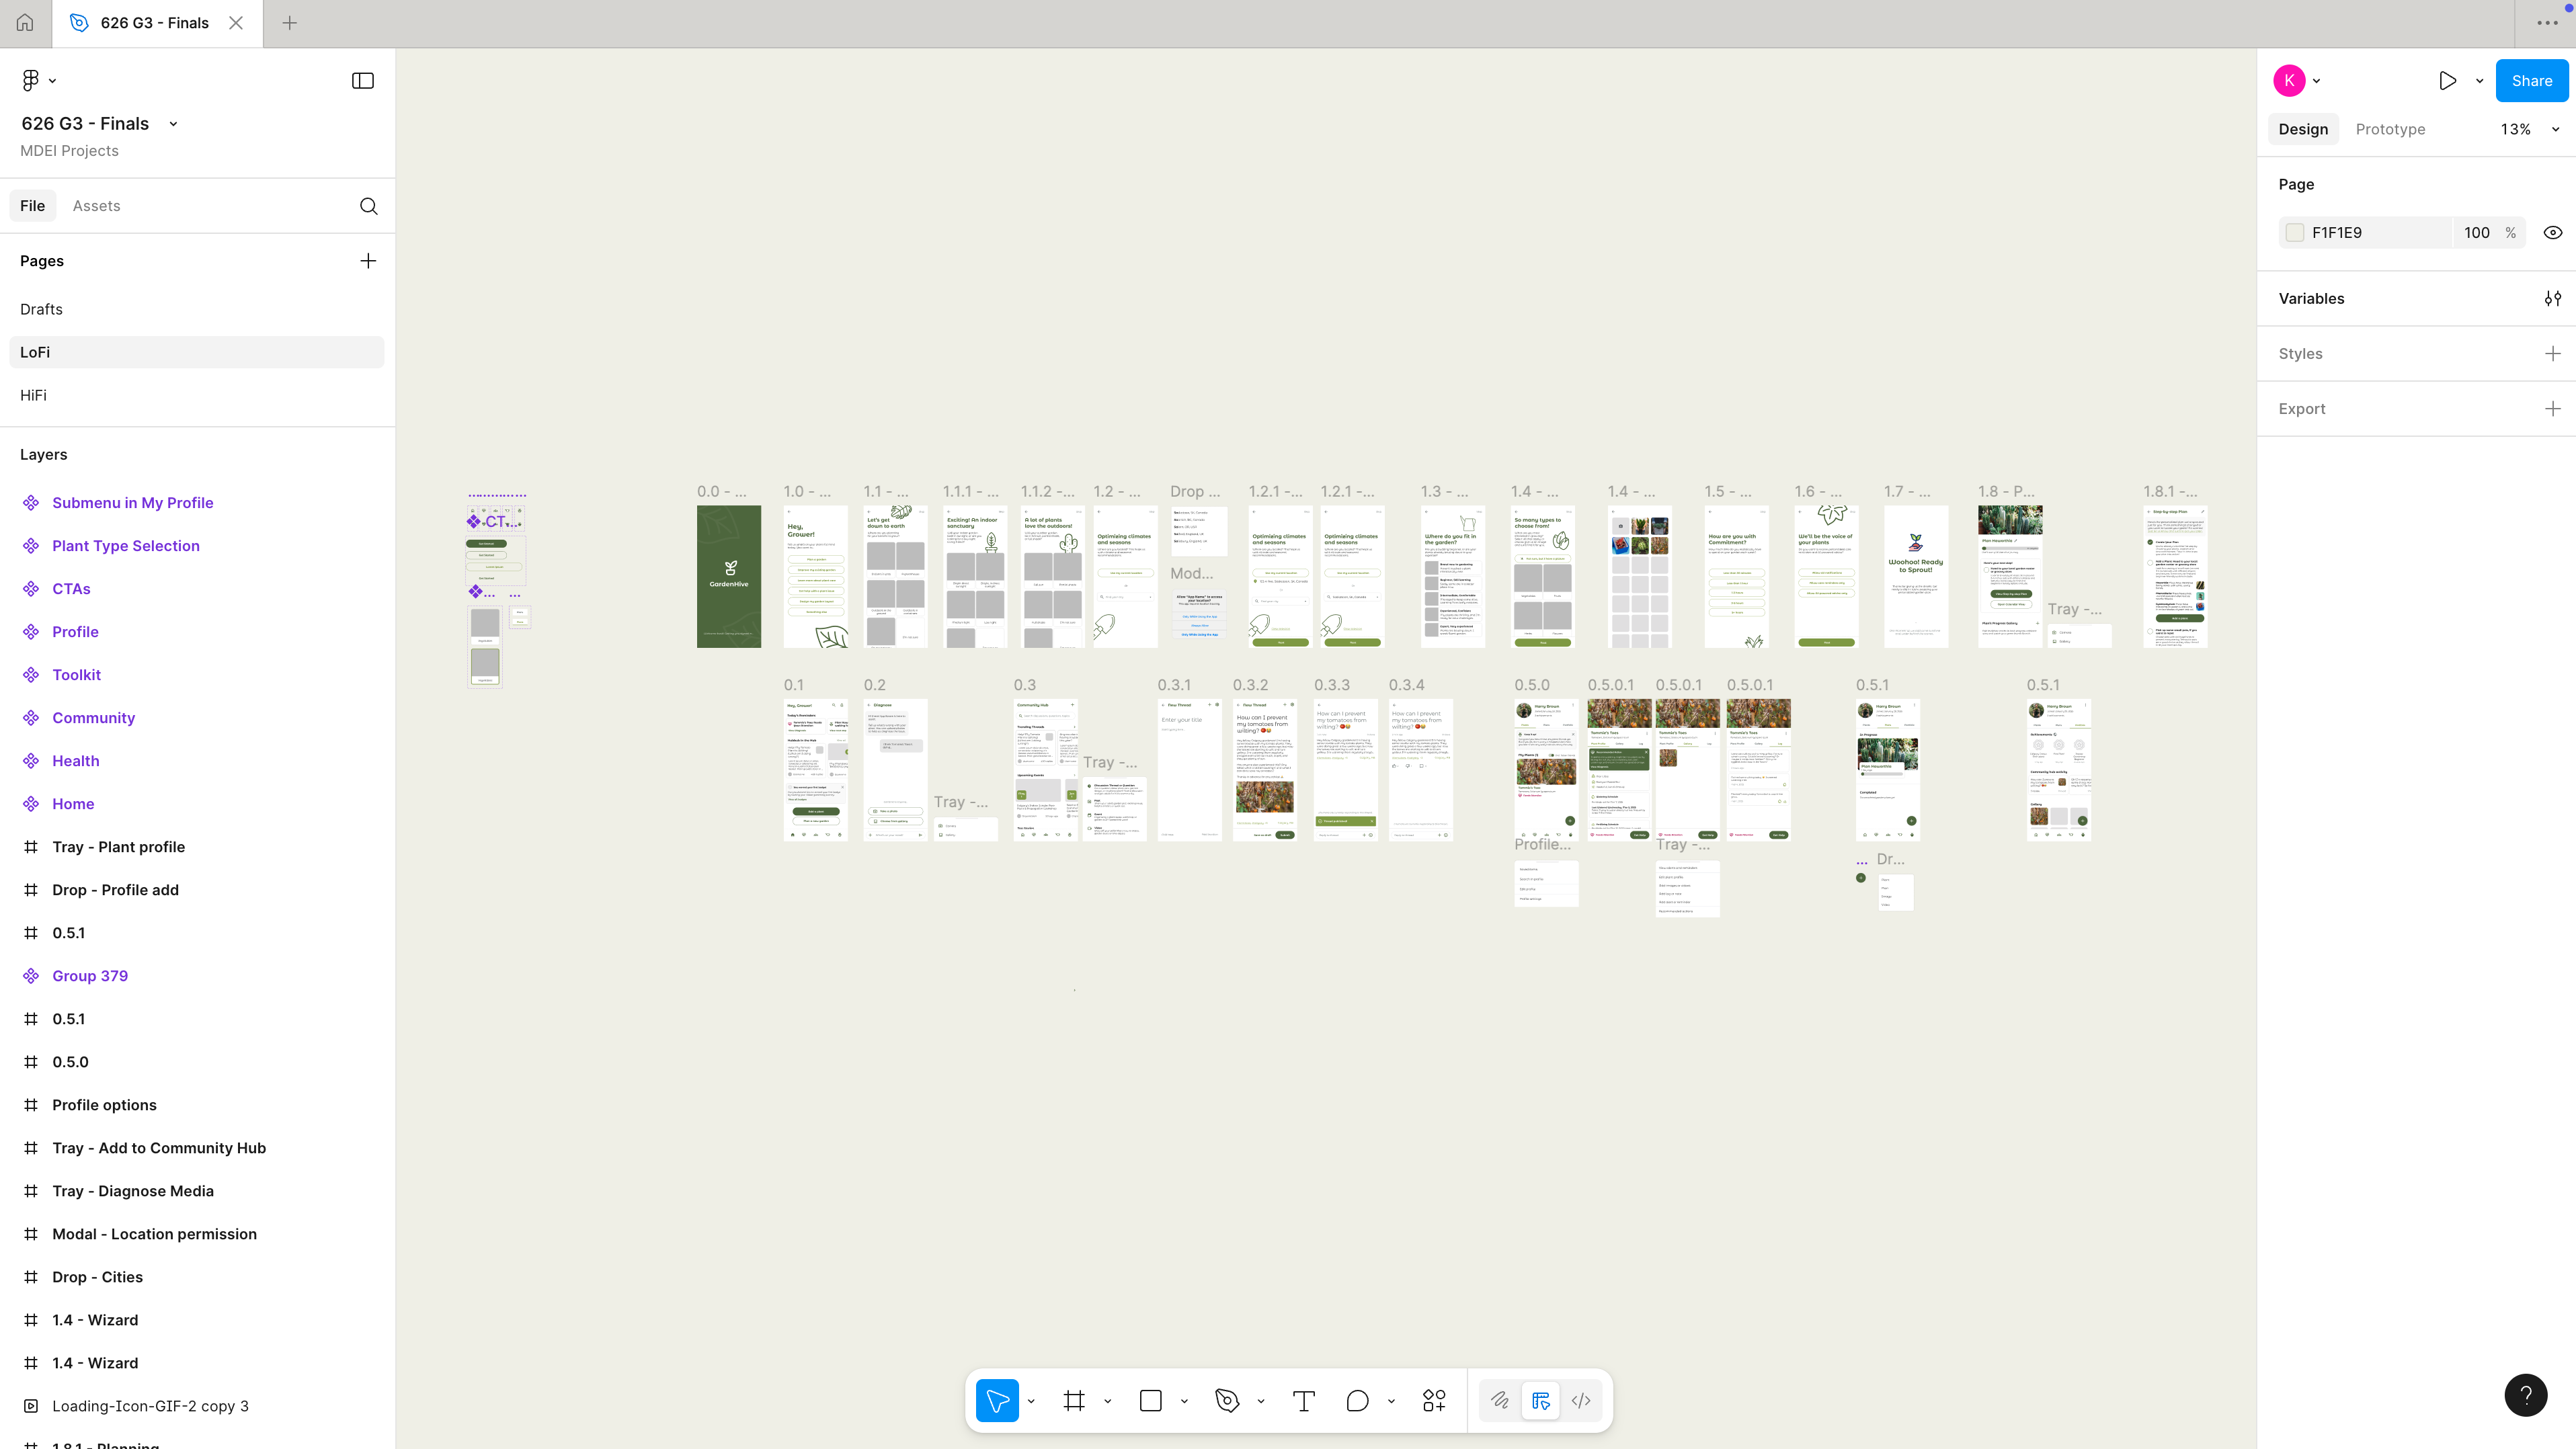Click the blue Share button

point(2531,81)
